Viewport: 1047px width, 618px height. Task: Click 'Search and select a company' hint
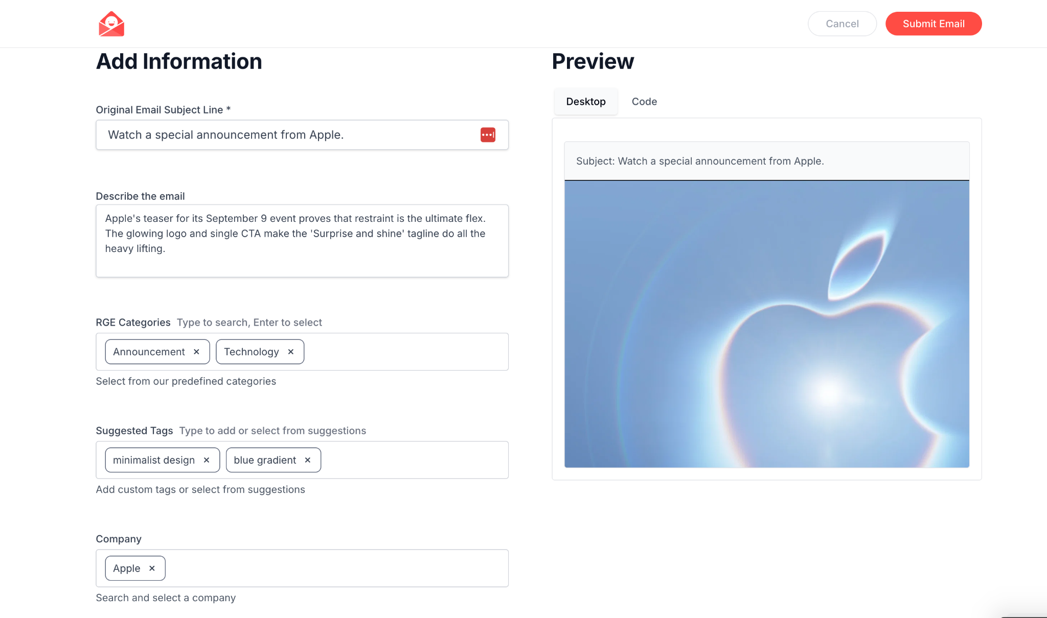point(166,598)
